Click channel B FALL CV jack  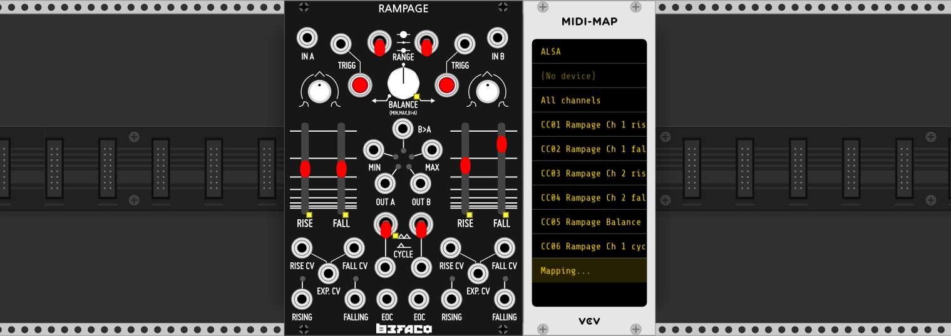[x=504, y=249]
